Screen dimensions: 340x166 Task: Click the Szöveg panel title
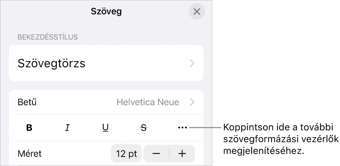106,12
